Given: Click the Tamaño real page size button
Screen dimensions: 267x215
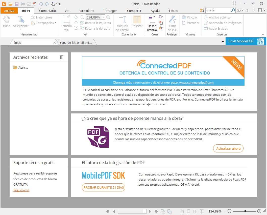Looking at the screenshot, I should 66,23.
